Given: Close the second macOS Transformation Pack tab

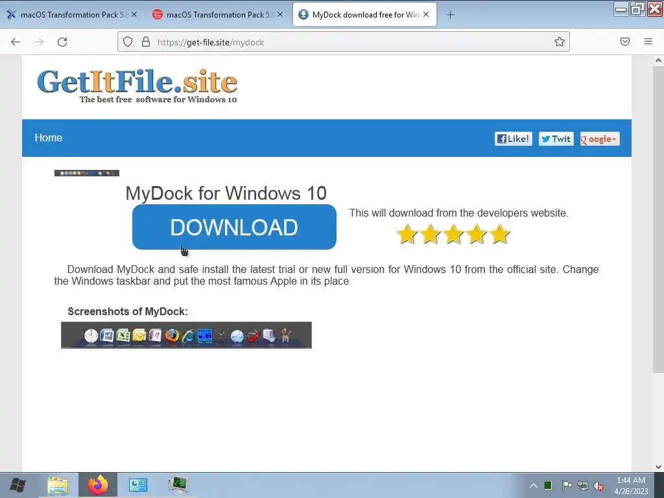Looking at the screenshot, I should coord(280,14).
